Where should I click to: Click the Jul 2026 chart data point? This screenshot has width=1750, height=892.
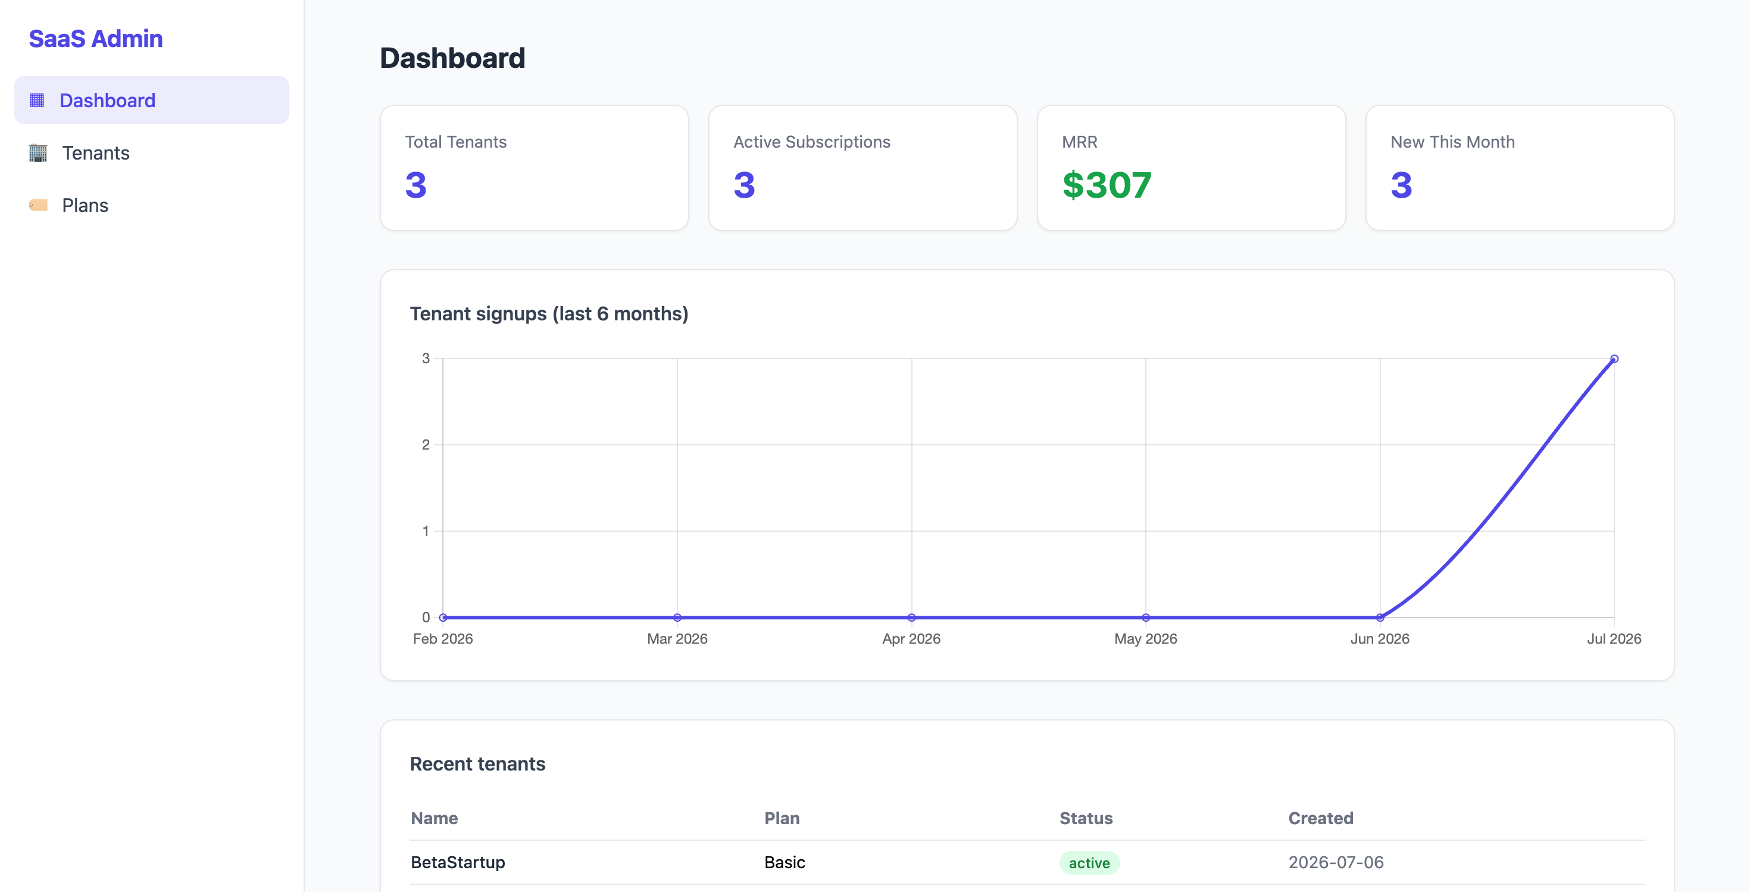tap(1614, 358)
